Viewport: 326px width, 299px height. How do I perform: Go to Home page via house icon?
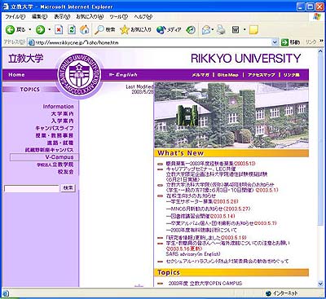85,29
